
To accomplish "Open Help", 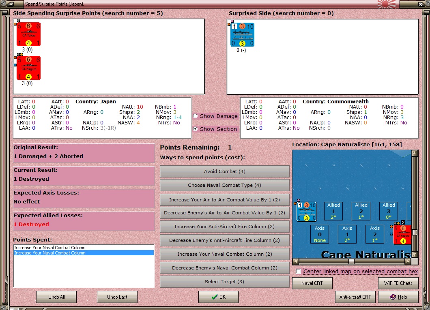I will point(398,297).
